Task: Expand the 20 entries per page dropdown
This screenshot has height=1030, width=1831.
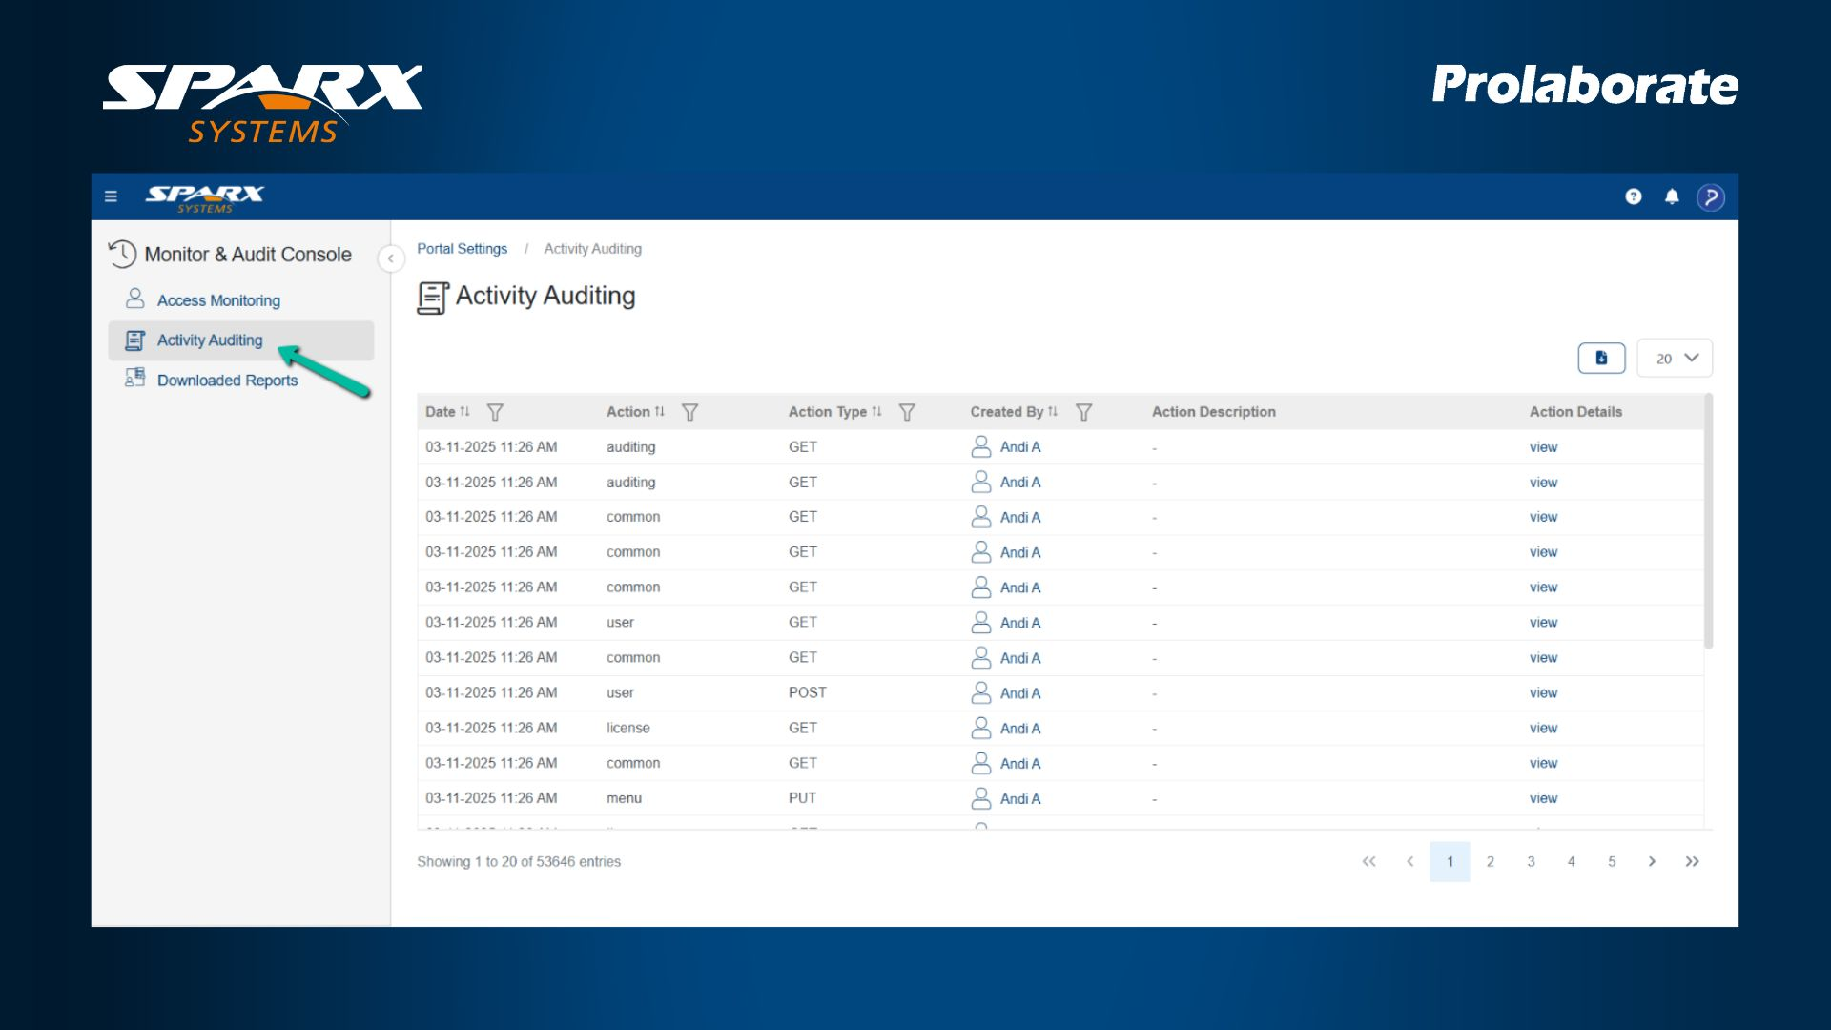Action: pos(1676,359)
